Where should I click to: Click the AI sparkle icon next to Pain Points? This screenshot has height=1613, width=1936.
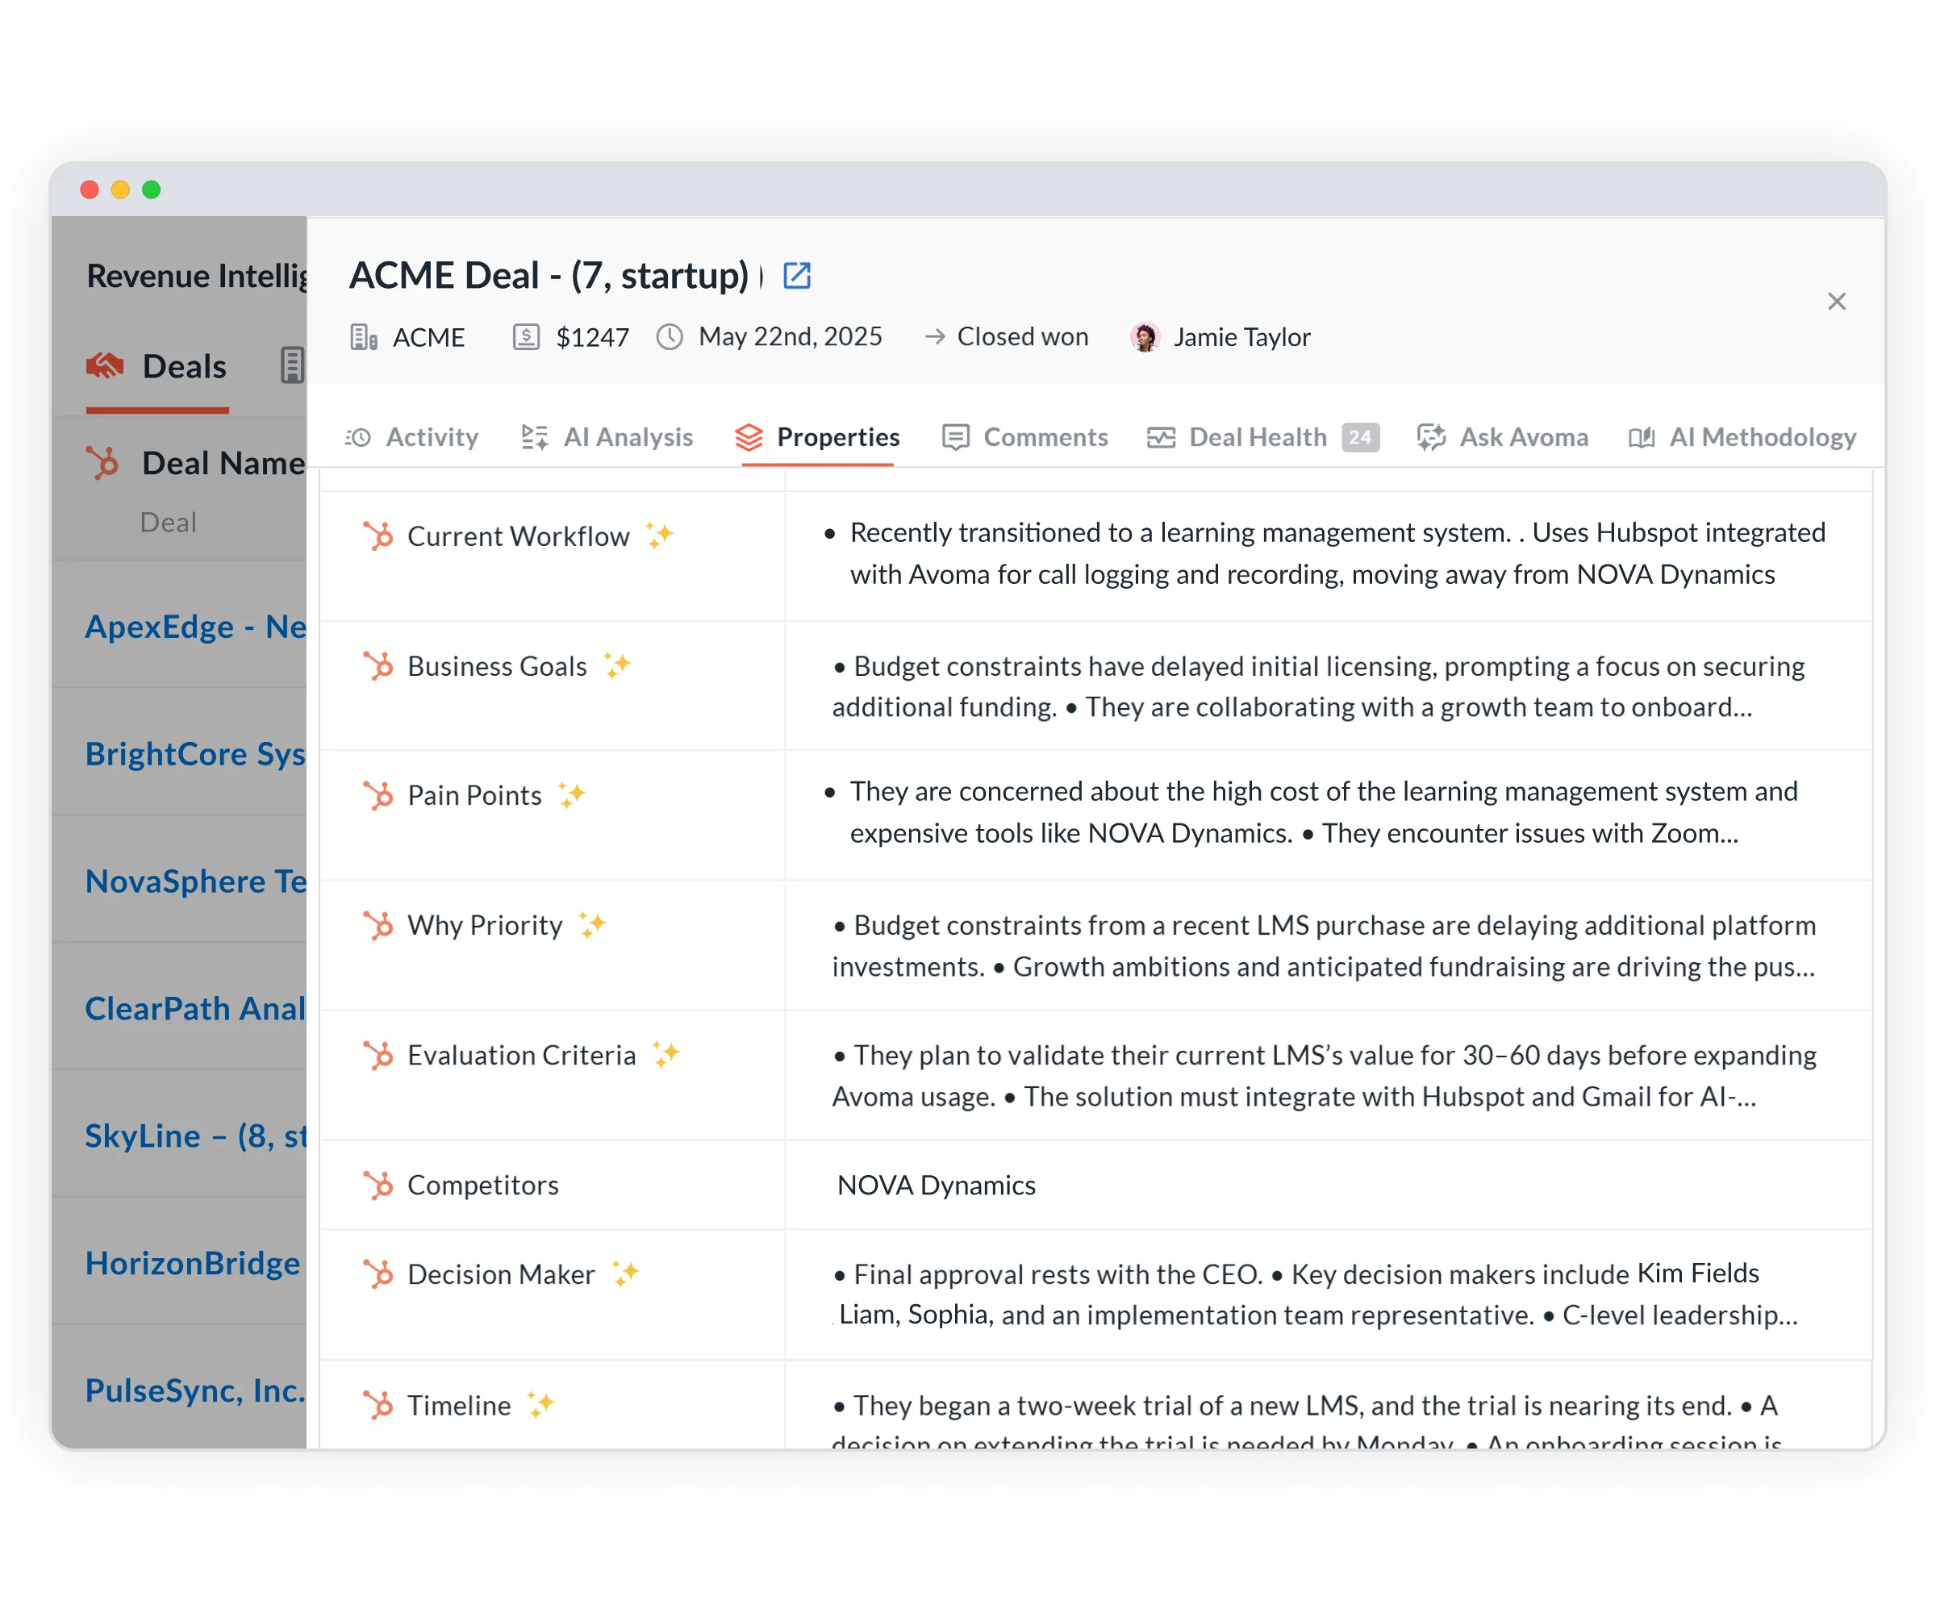click(x=572, y=794)
